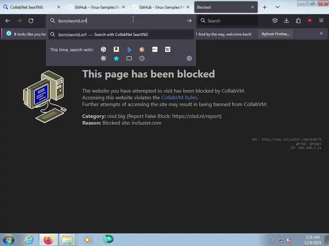The height and width of the screenshot is (246, 329).
Task: Open the CollabVM Rules link
Action: pos(179,98)
